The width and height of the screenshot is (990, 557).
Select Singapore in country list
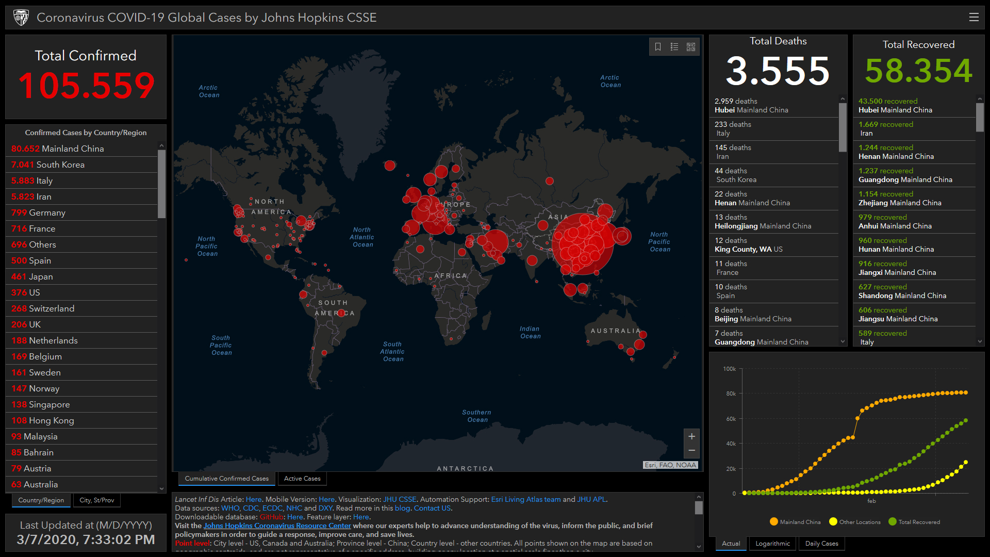(81, 404)
